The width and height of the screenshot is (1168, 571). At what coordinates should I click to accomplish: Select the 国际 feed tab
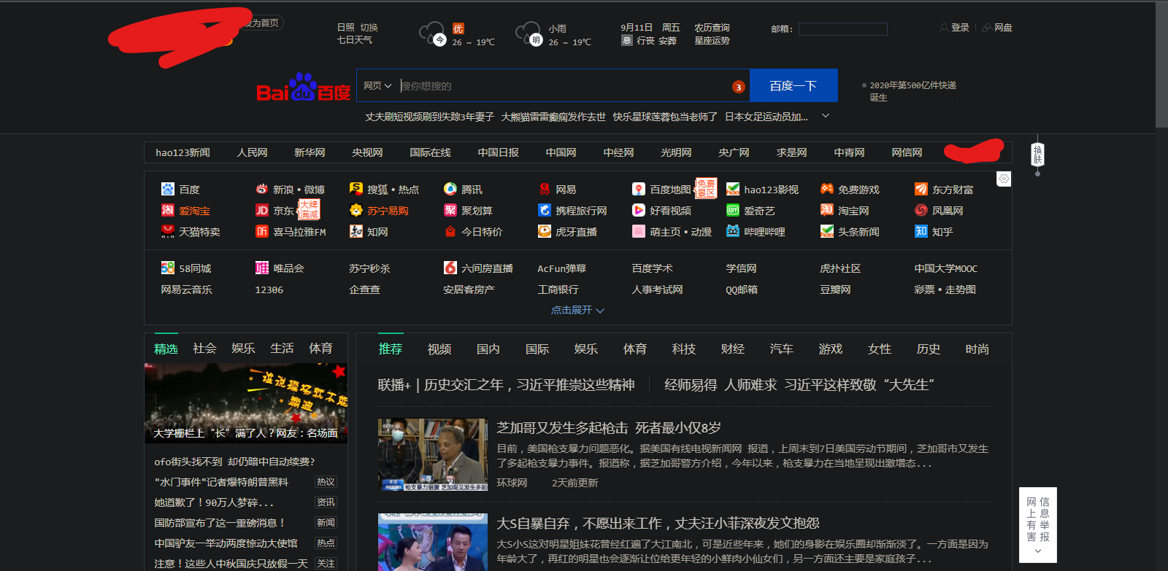coord(537,349)
